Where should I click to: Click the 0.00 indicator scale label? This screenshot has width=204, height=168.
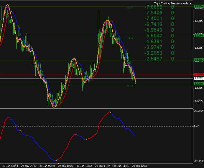pyautogui.click(x=196, y=126)
